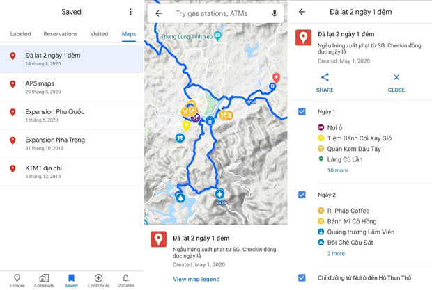This screenshot has height=290, width=432.
Task: Tap the Share icon
Action: click(x=325, y=78)
